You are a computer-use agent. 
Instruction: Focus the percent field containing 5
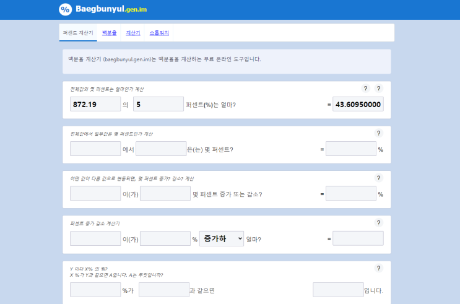(x=158, y=104)
